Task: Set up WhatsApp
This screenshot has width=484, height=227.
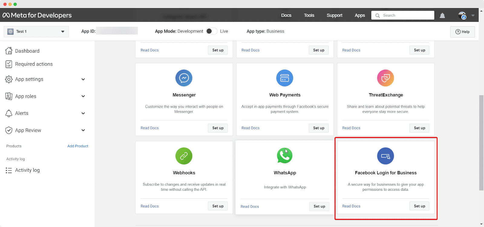Action: point(319,206)
